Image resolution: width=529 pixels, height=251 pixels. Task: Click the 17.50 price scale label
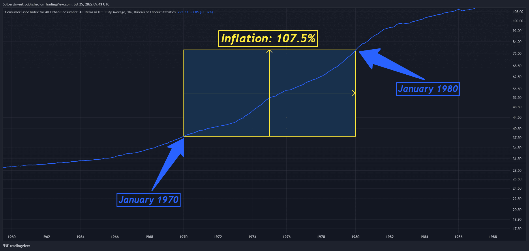(x=517, y=229)
